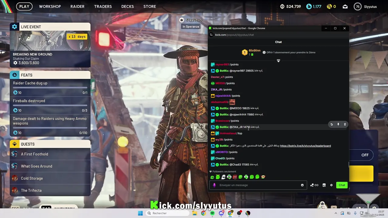Click the reply arrow icon on ZIKA_JR message
Screen dimensions: 388x218
(x=332, y=124)
